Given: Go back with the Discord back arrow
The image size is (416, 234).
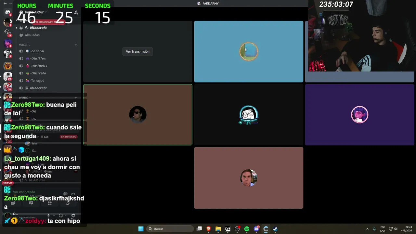Looking at the screenshot, I should tap(5, 3).
